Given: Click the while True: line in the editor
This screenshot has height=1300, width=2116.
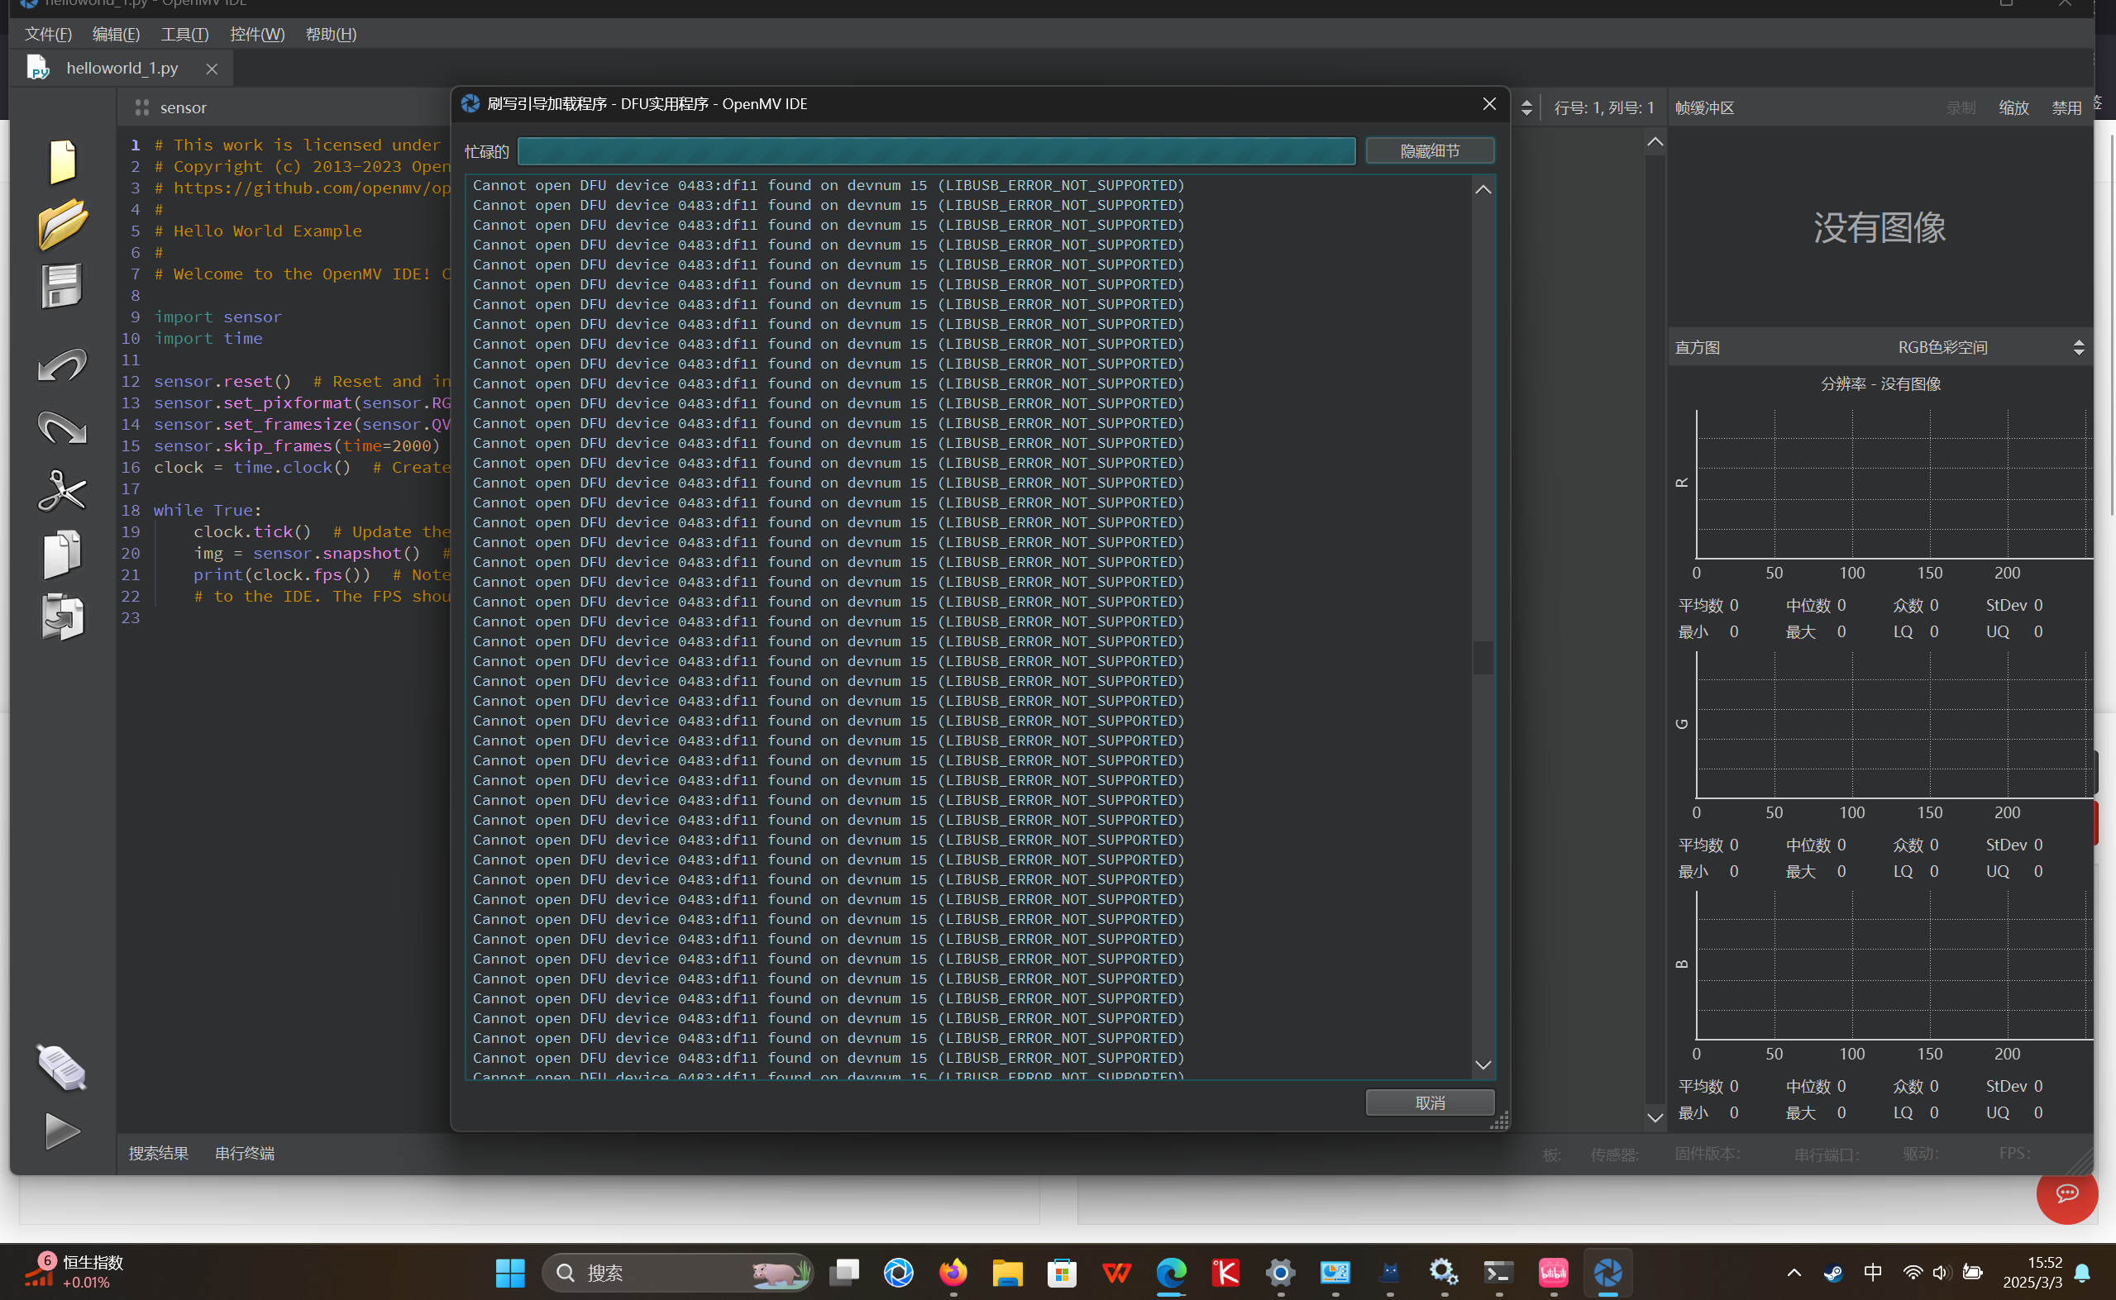Looking at the screenshot, I should click(x=208, y=510).
